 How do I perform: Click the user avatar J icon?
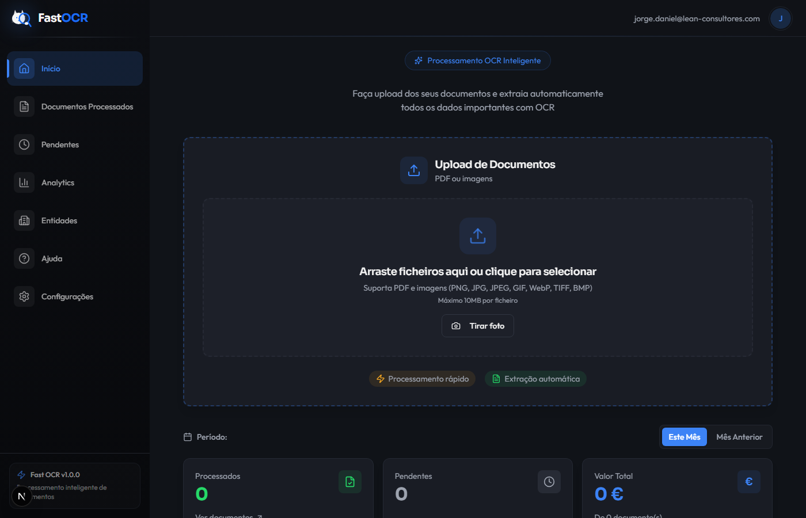pos(780,18)
